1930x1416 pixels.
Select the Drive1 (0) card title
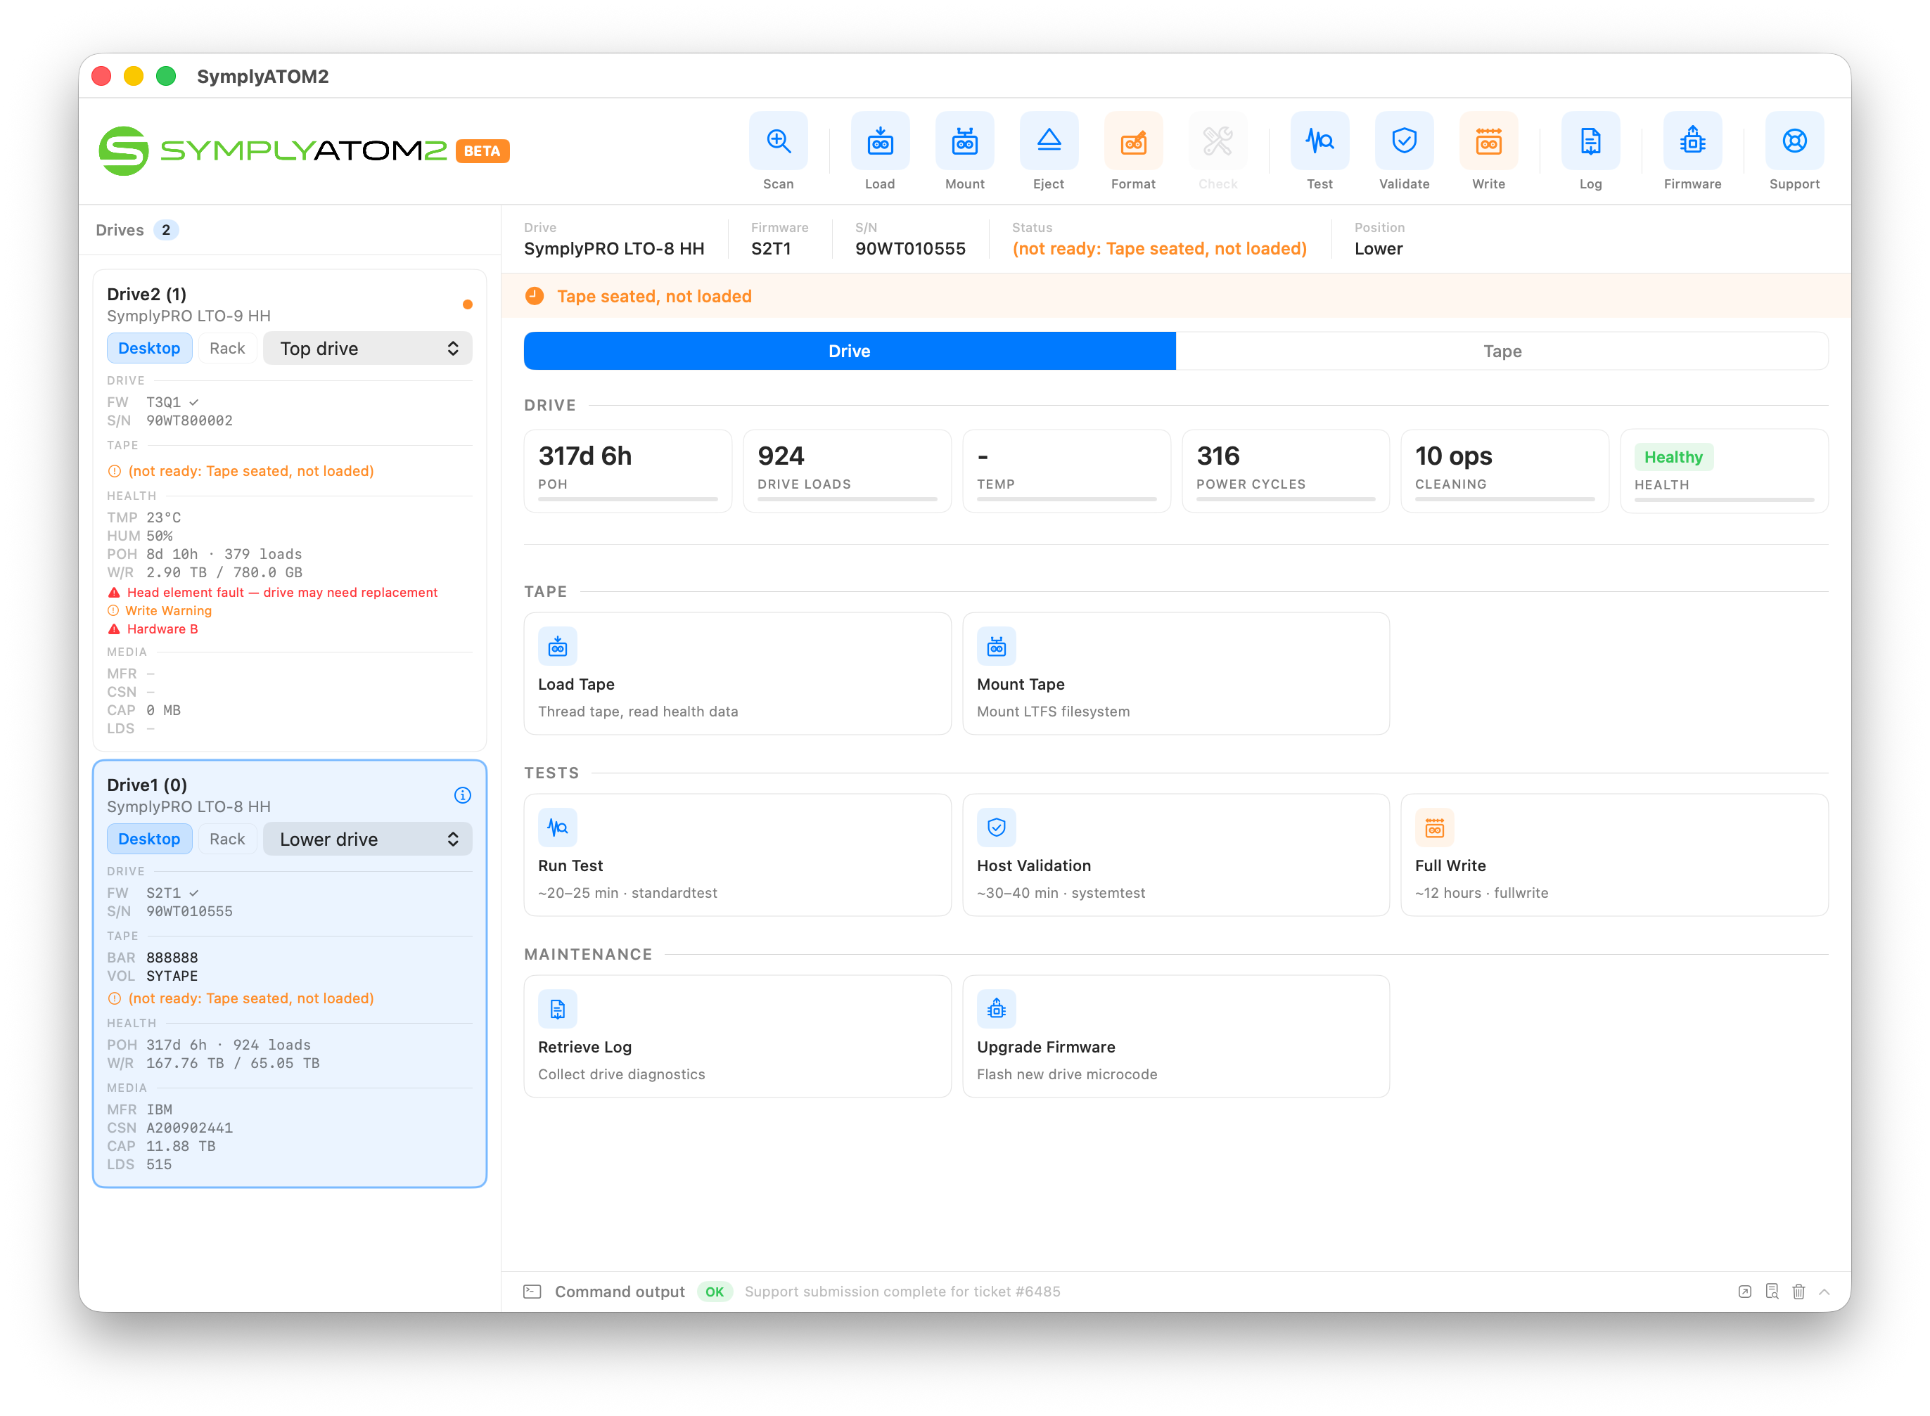[x=146, y=785]
